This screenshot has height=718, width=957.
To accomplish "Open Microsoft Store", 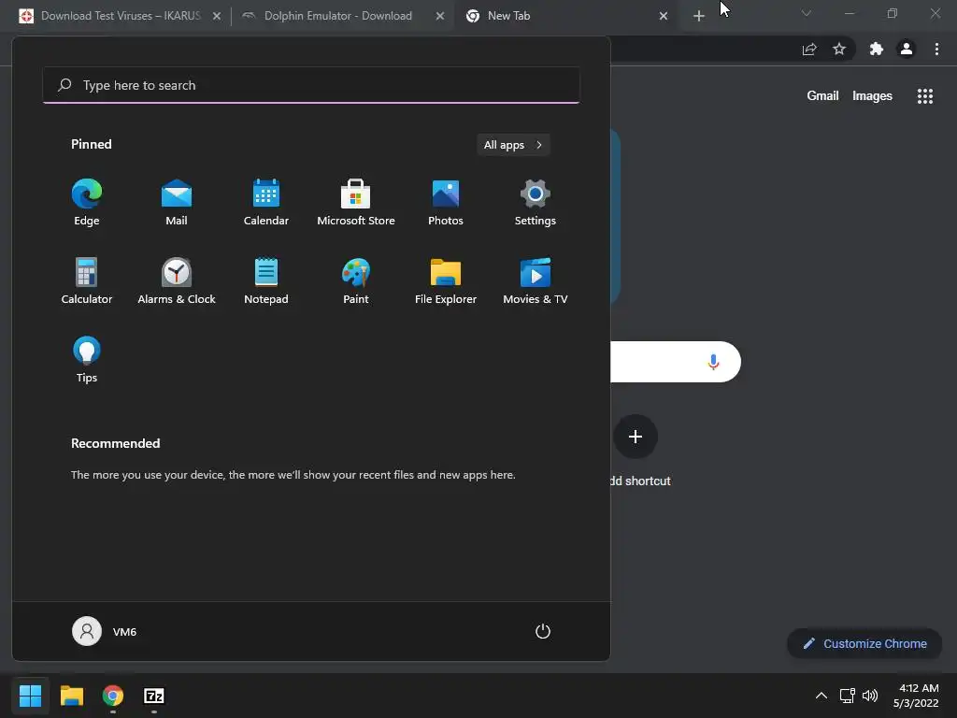I will (356, 203).
